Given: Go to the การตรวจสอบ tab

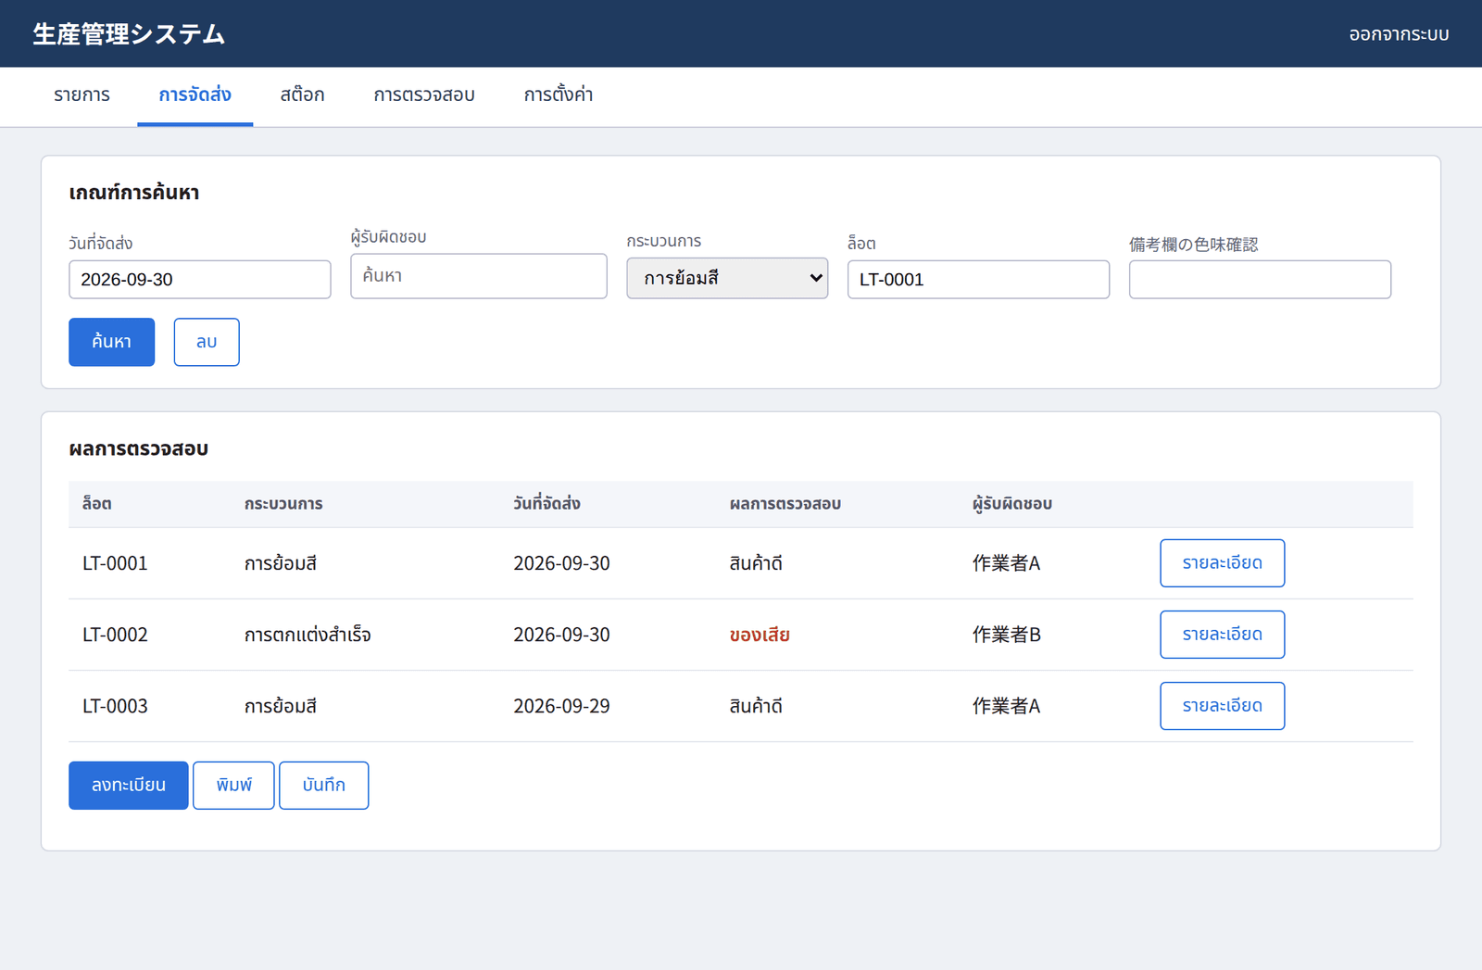Looking at the screenshot, I should click(424, 95).
